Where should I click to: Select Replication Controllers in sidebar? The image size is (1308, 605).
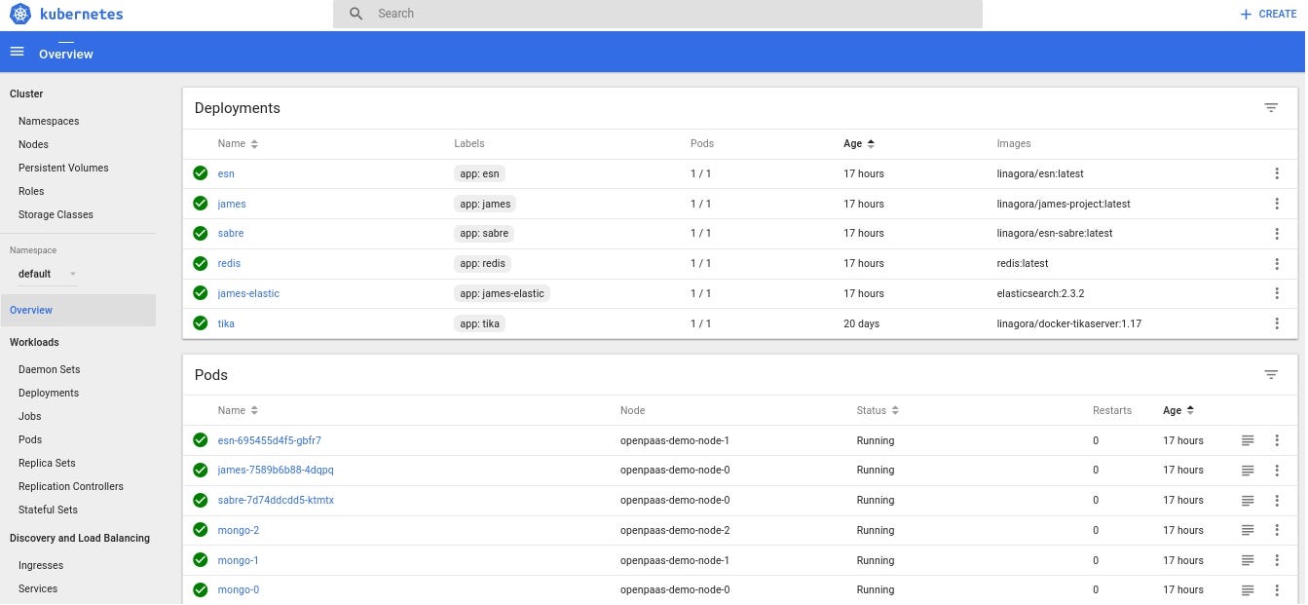click(71, 487)
